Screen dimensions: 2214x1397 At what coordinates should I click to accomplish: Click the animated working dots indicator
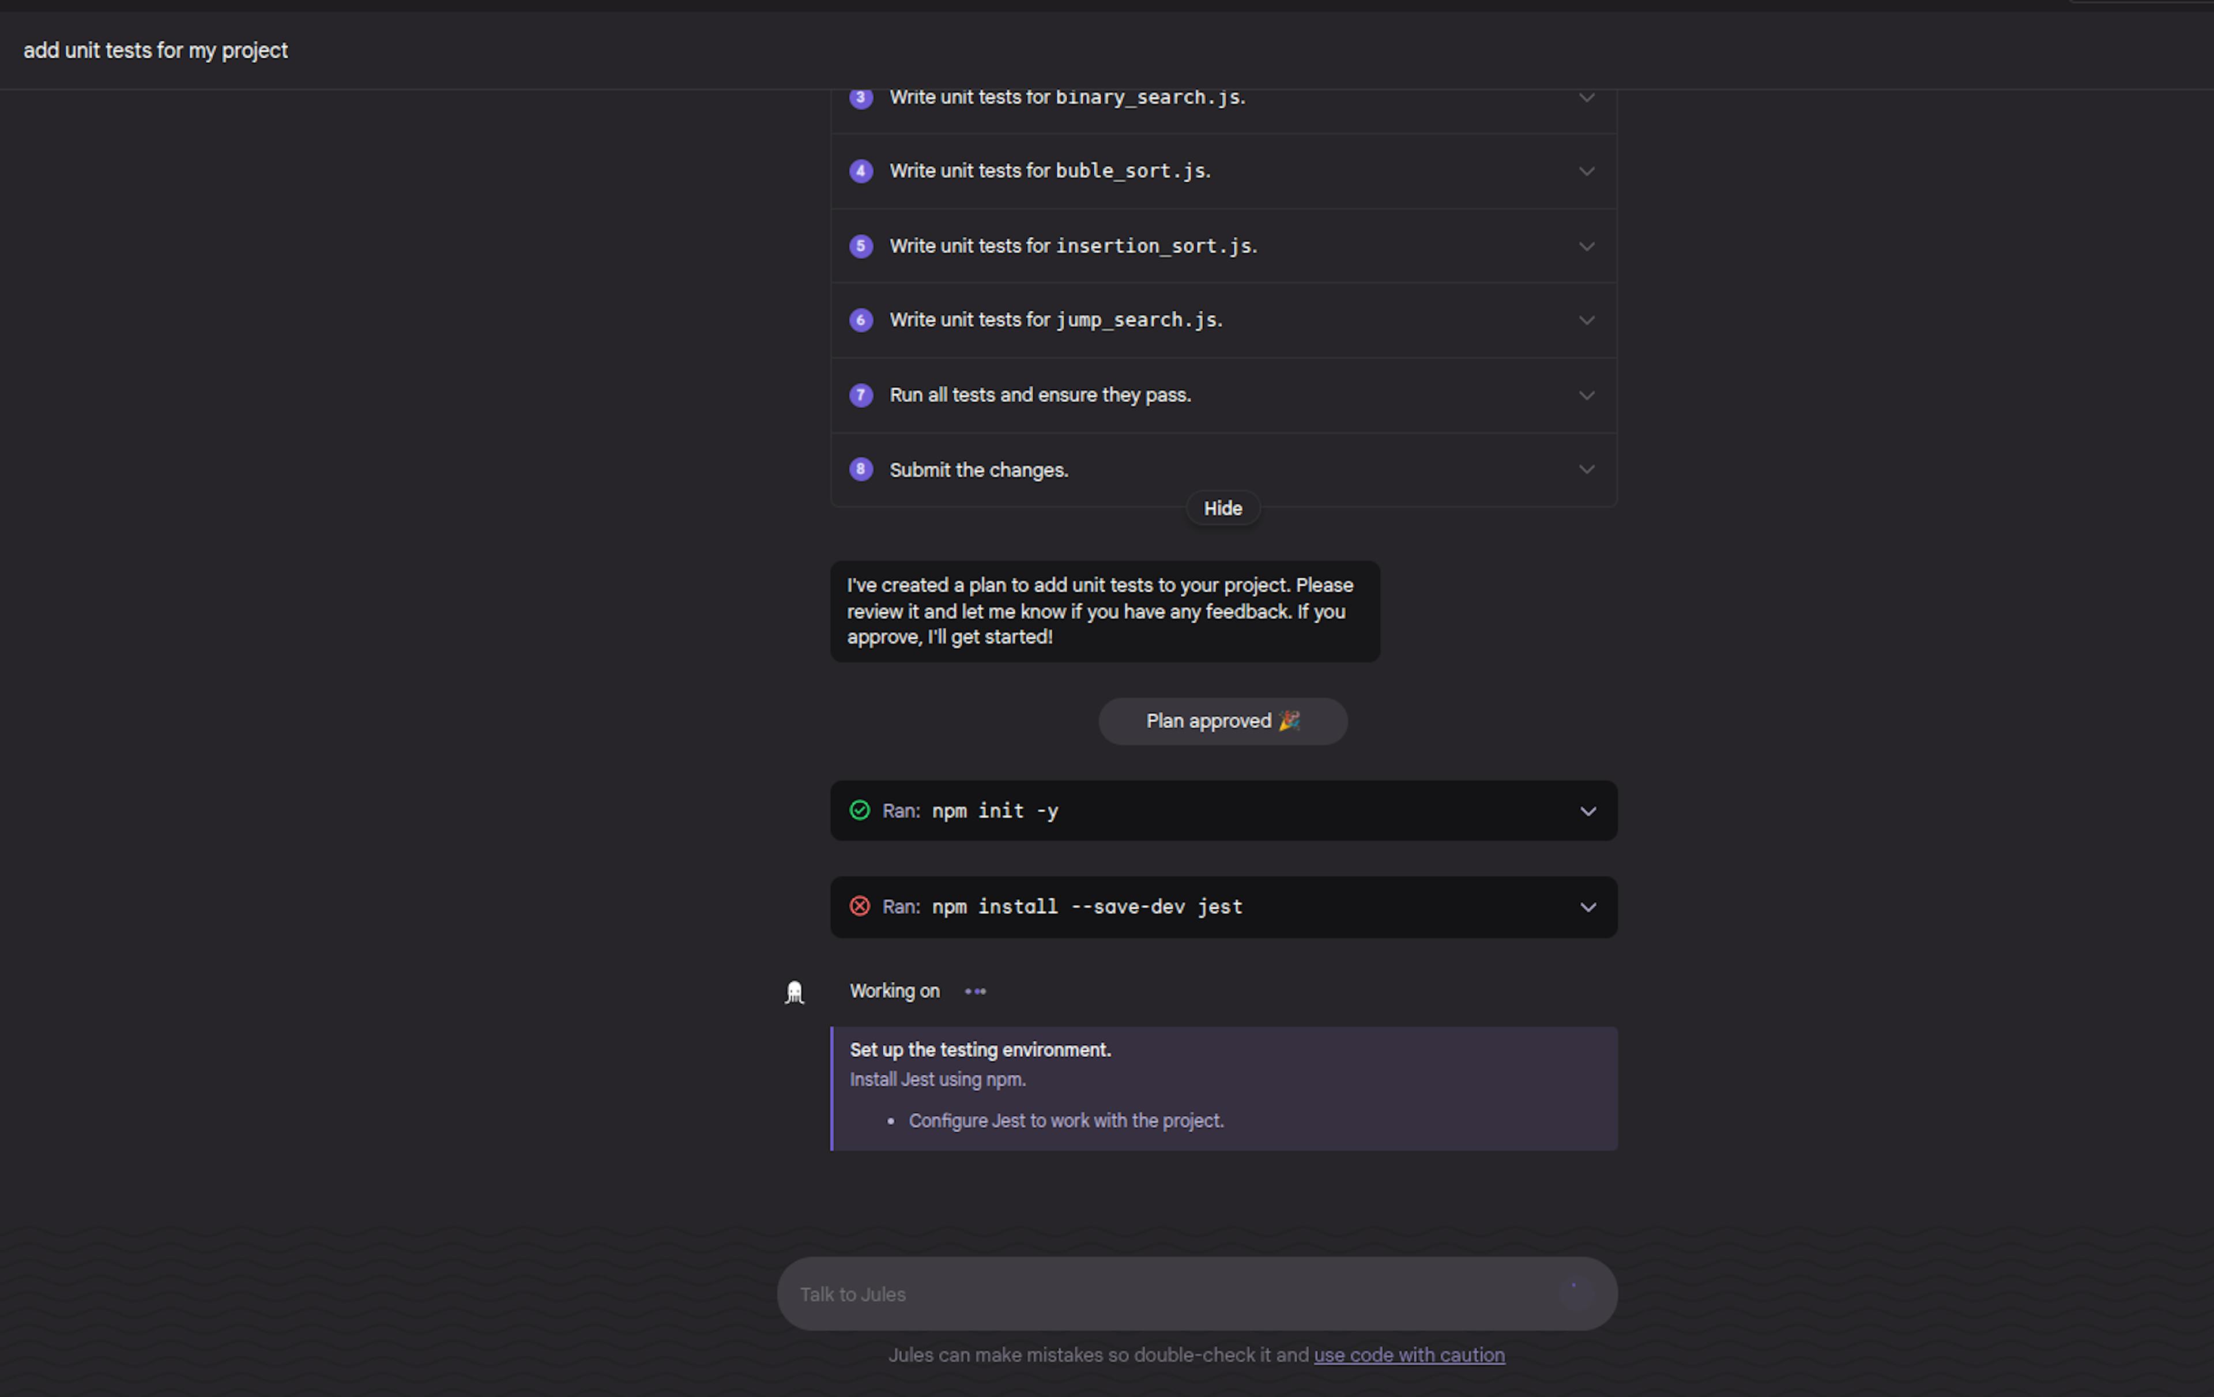point(974,992)
